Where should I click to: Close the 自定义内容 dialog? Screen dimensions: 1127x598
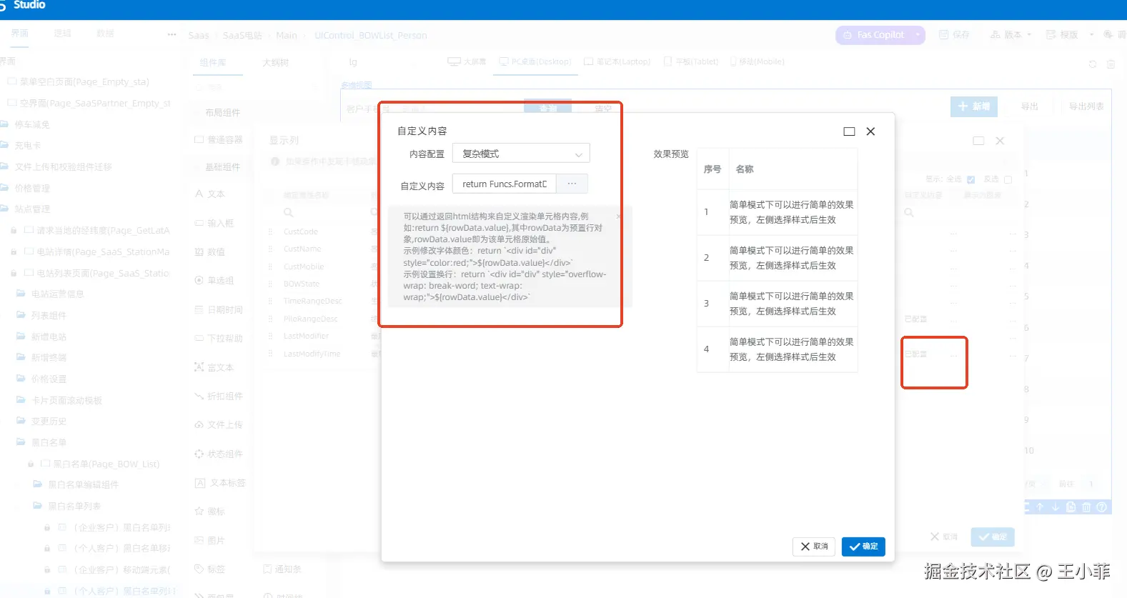coord(870,131)
